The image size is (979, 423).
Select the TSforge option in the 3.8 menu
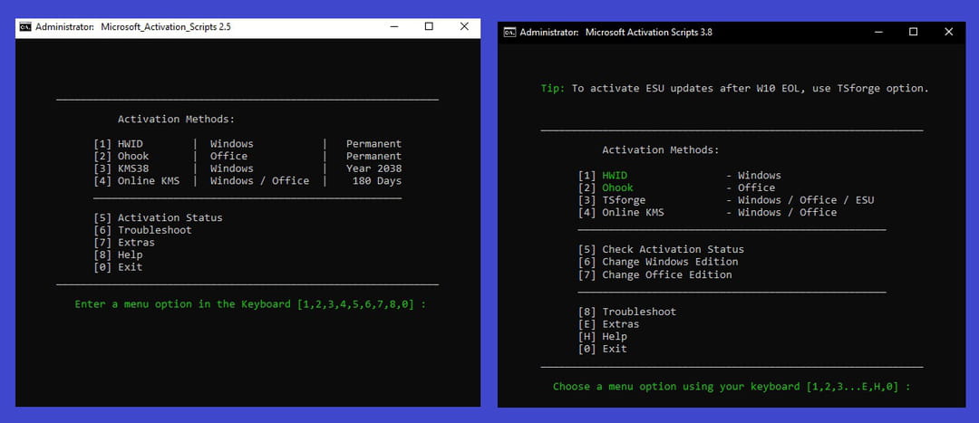pos(624,200)
